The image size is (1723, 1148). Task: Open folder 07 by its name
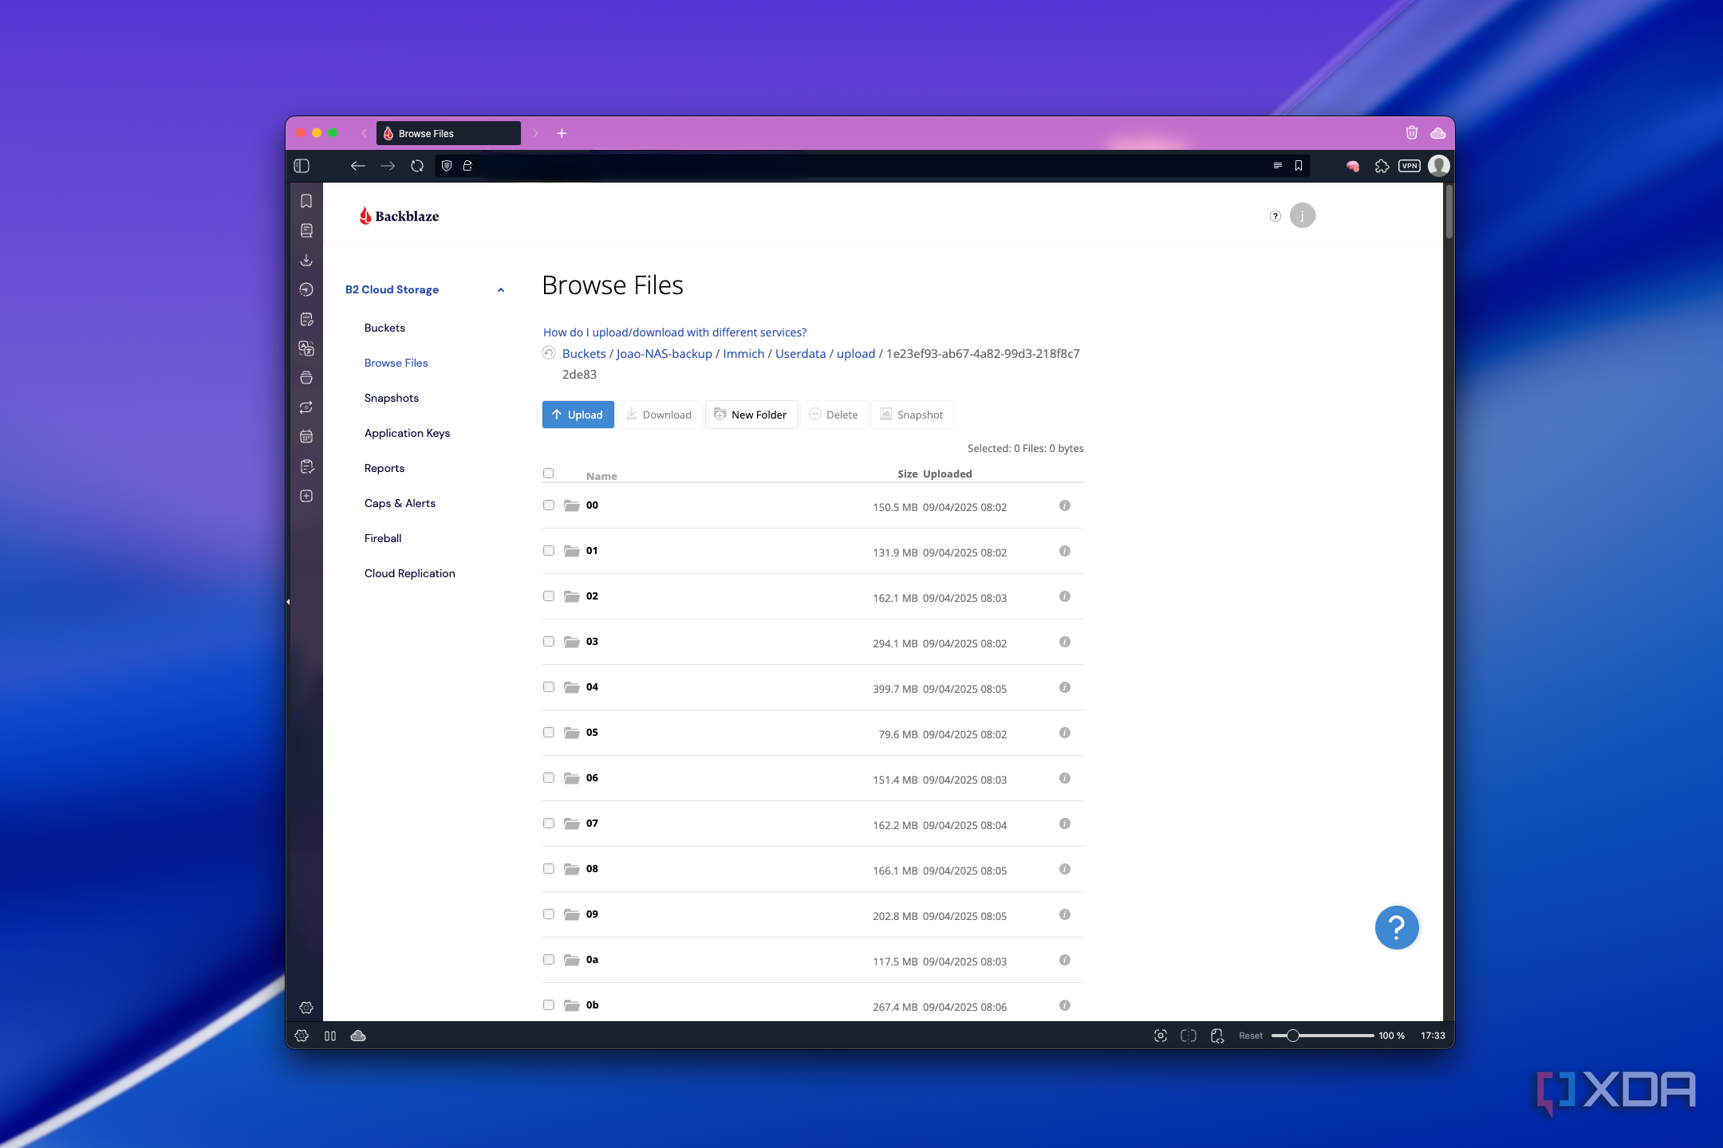coord(592,824)
